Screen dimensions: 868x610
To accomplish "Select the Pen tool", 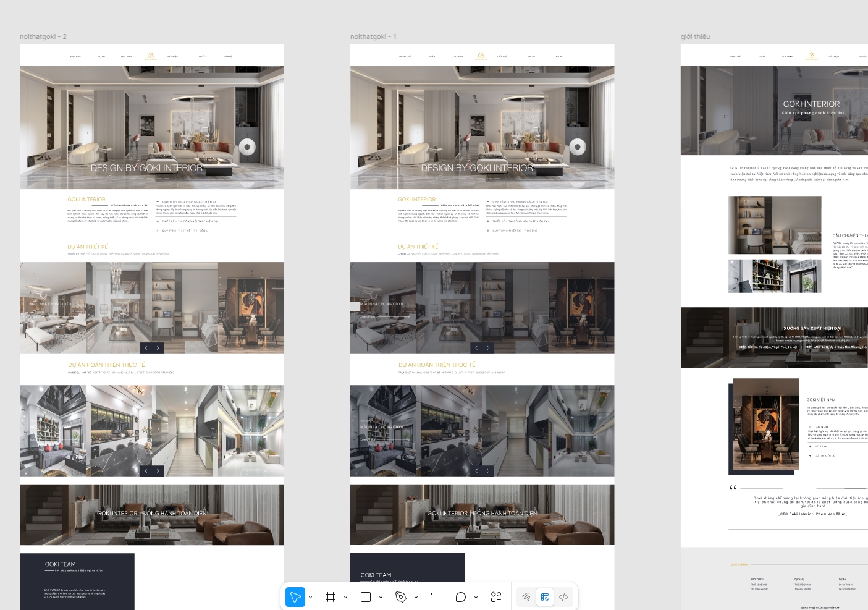I will (x=401, y=597).
